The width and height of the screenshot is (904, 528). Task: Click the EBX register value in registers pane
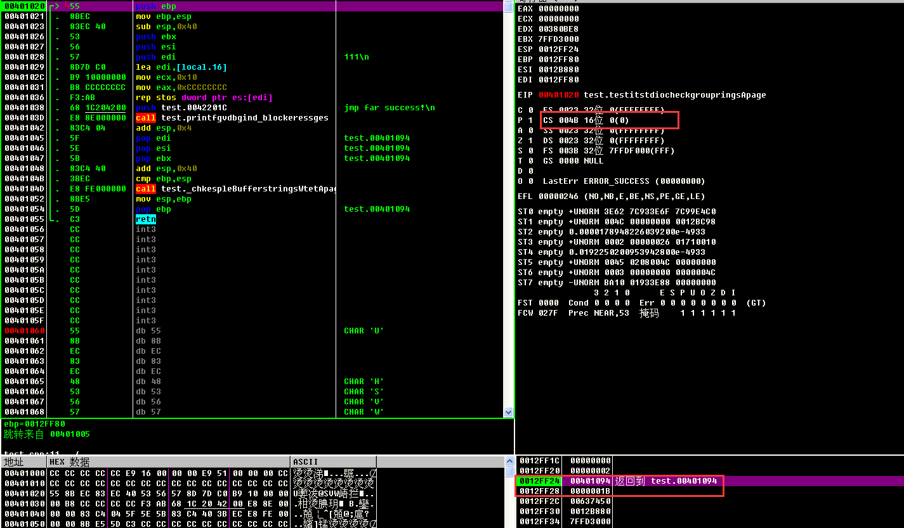tap(558, 39)
